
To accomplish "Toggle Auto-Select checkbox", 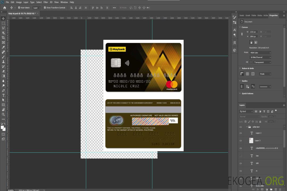I will [19, 8].
